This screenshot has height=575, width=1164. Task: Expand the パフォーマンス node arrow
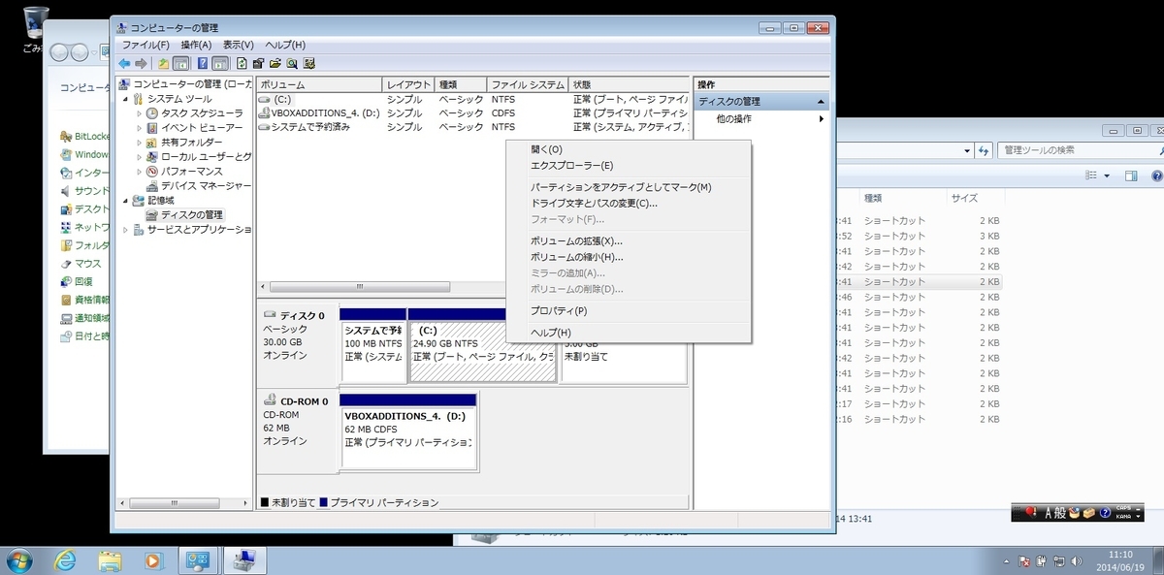click(x=139, y=172)
